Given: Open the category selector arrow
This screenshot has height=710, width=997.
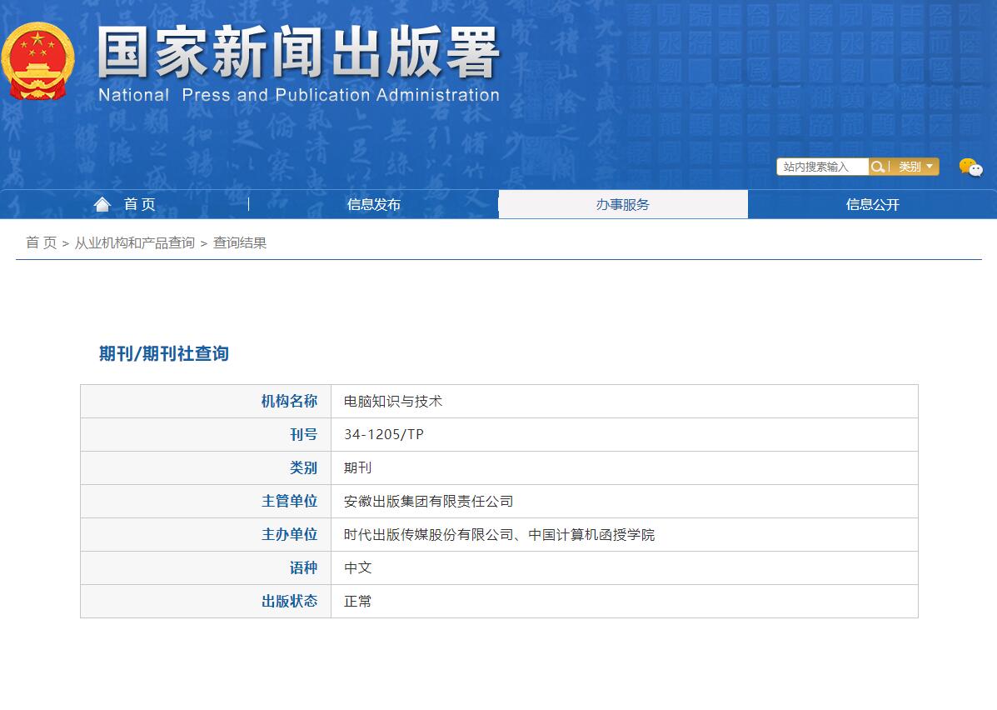Looking at the screenshot, I should coord(930,167).
